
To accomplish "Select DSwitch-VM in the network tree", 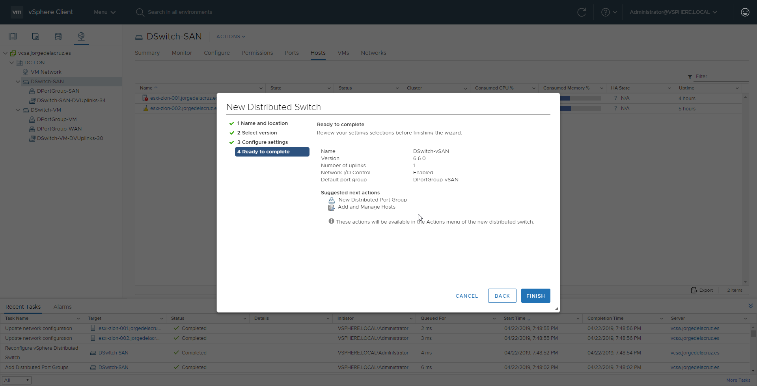I will (x=46, y=110).
